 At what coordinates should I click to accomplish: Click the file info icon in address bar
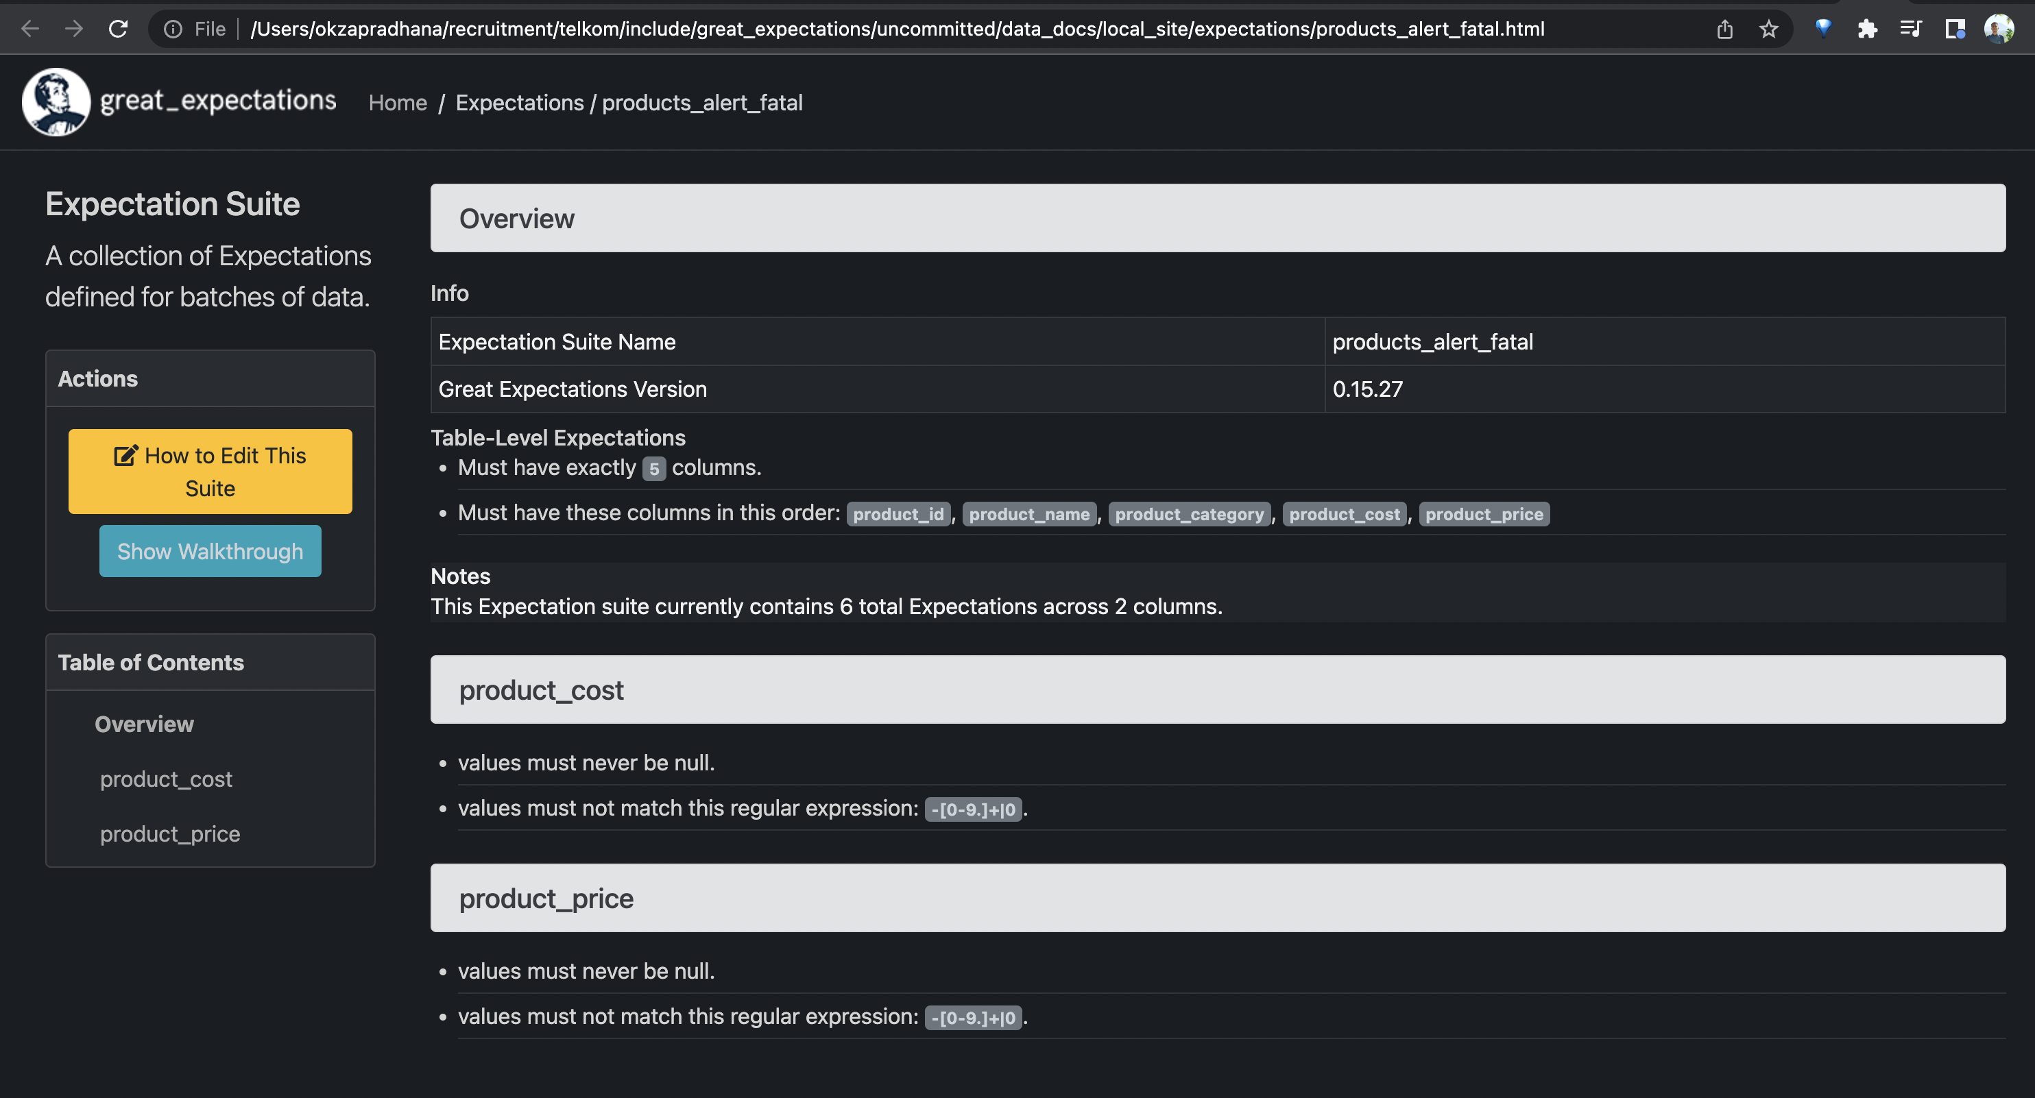pos(173,29)
